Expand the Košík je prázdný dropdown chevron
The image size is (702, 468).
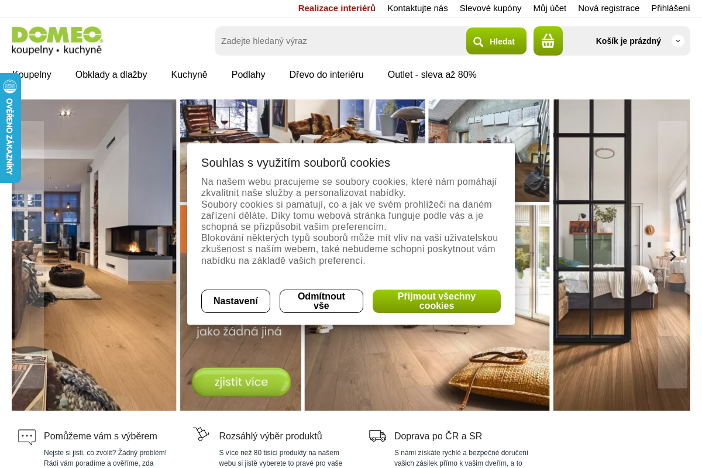tap(678, 41)
